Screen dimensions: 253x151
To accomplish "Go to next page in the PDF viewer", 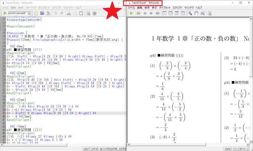I will click(x=151, y=13).
